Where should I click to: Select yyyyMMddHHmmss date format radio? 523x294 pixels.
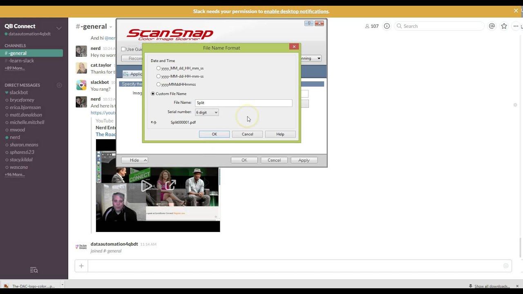coord(159,85)
